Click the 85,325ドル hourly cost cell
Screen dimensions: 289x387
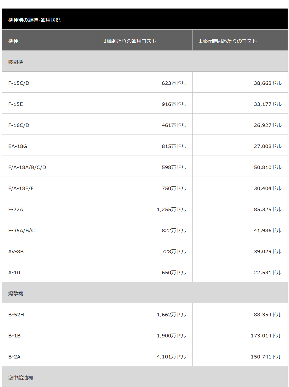coord(268,209)
